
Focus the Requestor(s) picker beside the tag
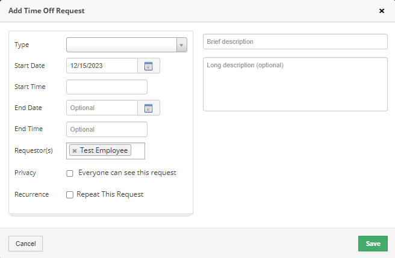pos(137,151)
